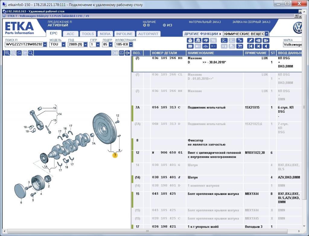Go to next illustration page icon

point(266,40)
